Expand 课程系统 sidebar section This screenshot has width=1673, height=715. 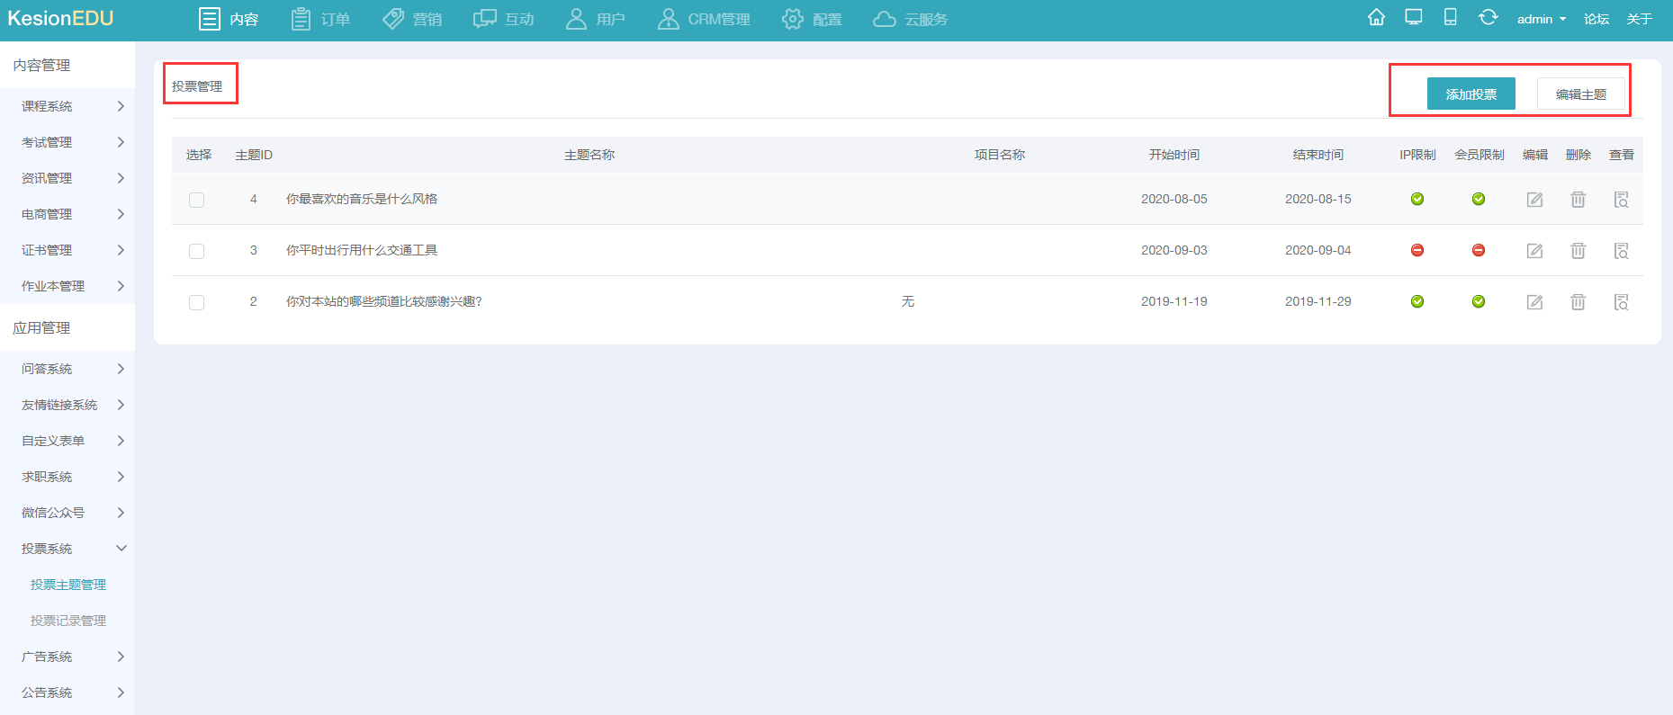tap(67, 106)
